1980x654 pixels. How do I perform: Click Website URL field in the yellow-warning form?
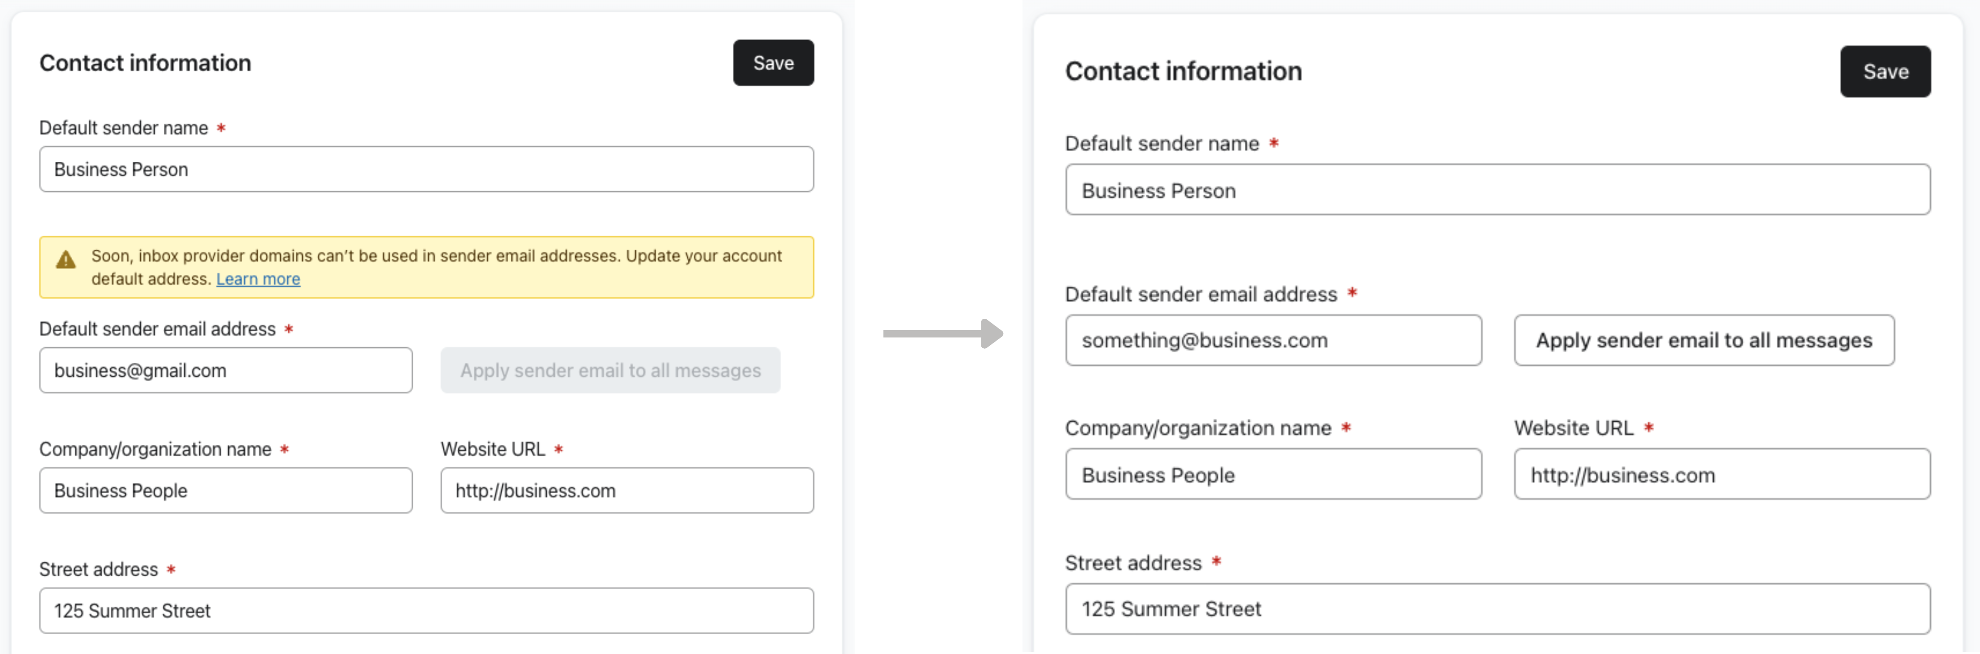626,491
